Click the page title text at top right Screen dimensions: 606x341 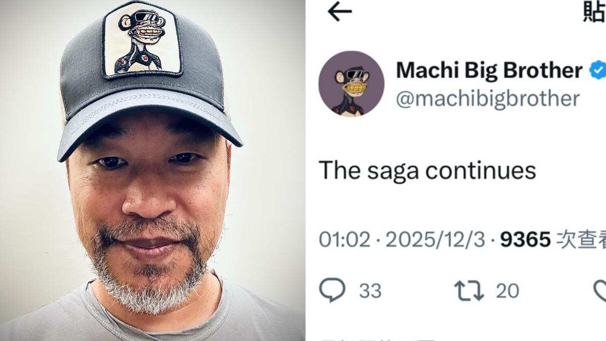tap(594, 12)
